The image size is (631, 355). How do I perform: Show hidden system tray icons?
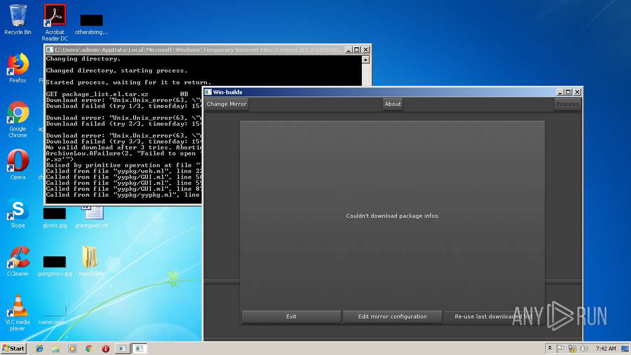(550, 349)
